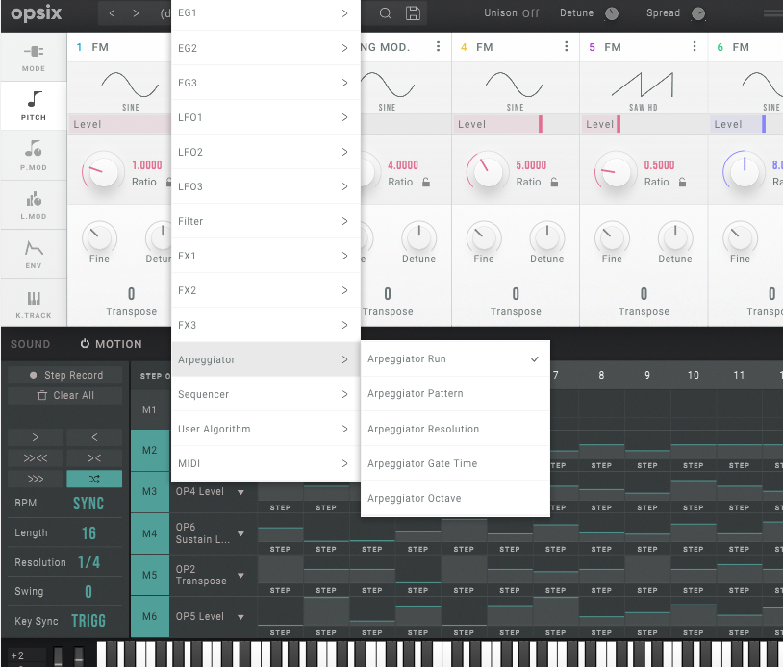Click operator 5 SAW HD waveform display

tap(643, 88)
